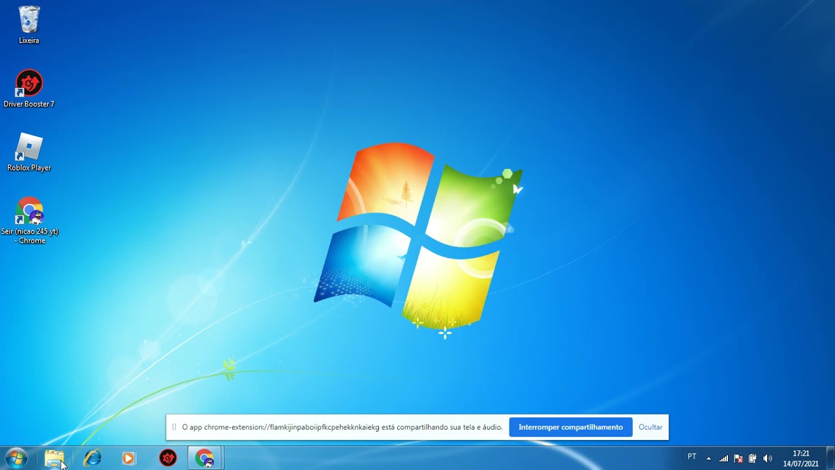Click the Ocultar link in sharing bar
The image size is (835, 470).
pos(650,427)
